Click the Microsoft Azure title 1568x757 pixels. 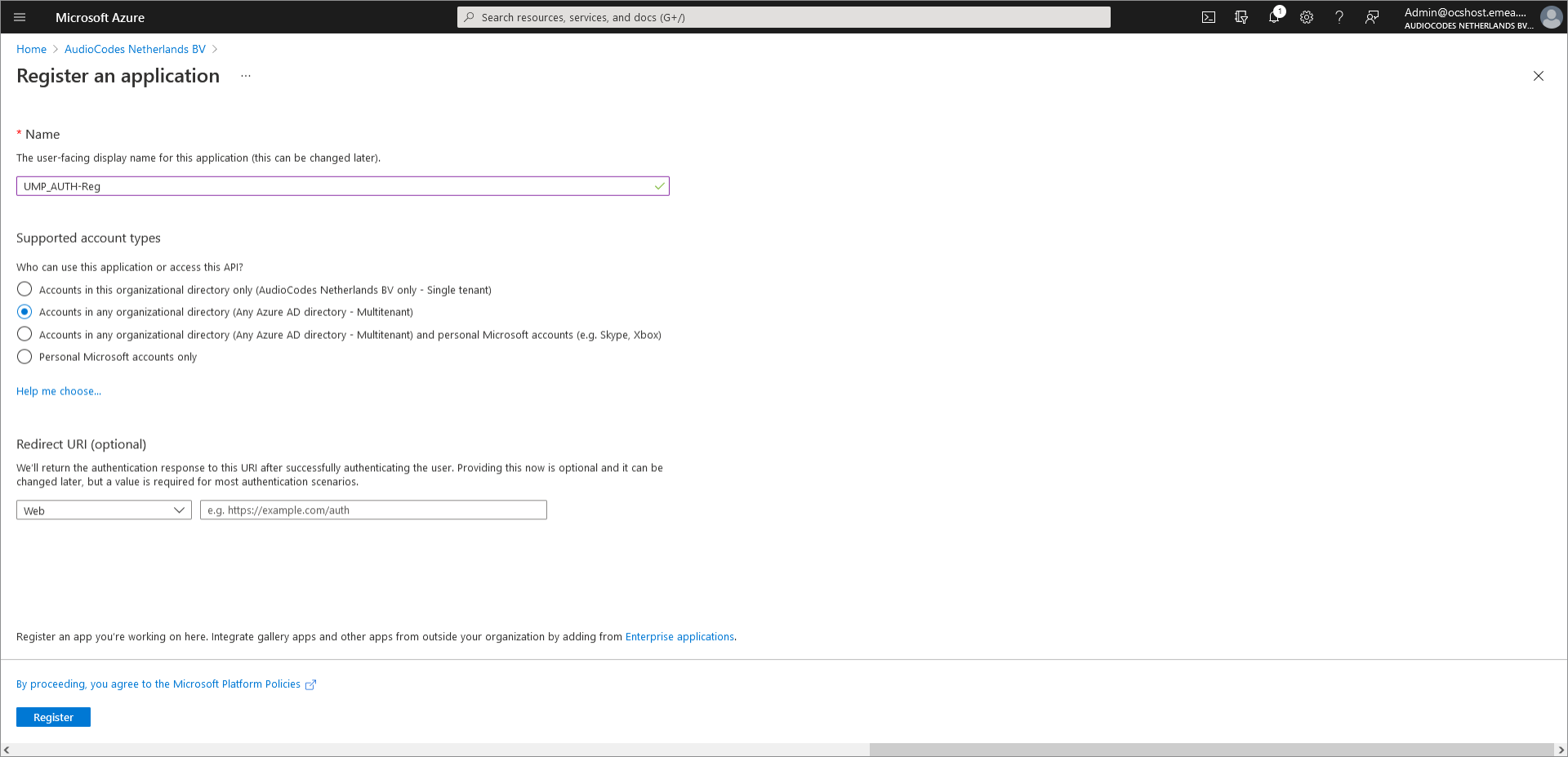100,17
